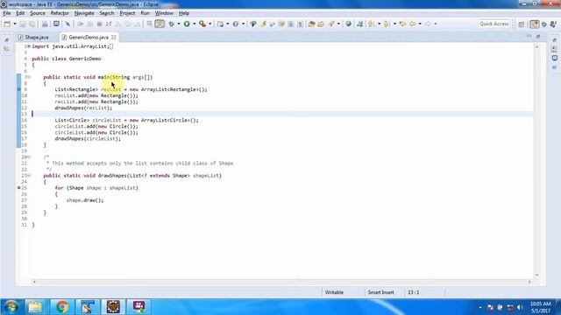Open the Debug configurations dropdown arrow

tap(179, 24)
